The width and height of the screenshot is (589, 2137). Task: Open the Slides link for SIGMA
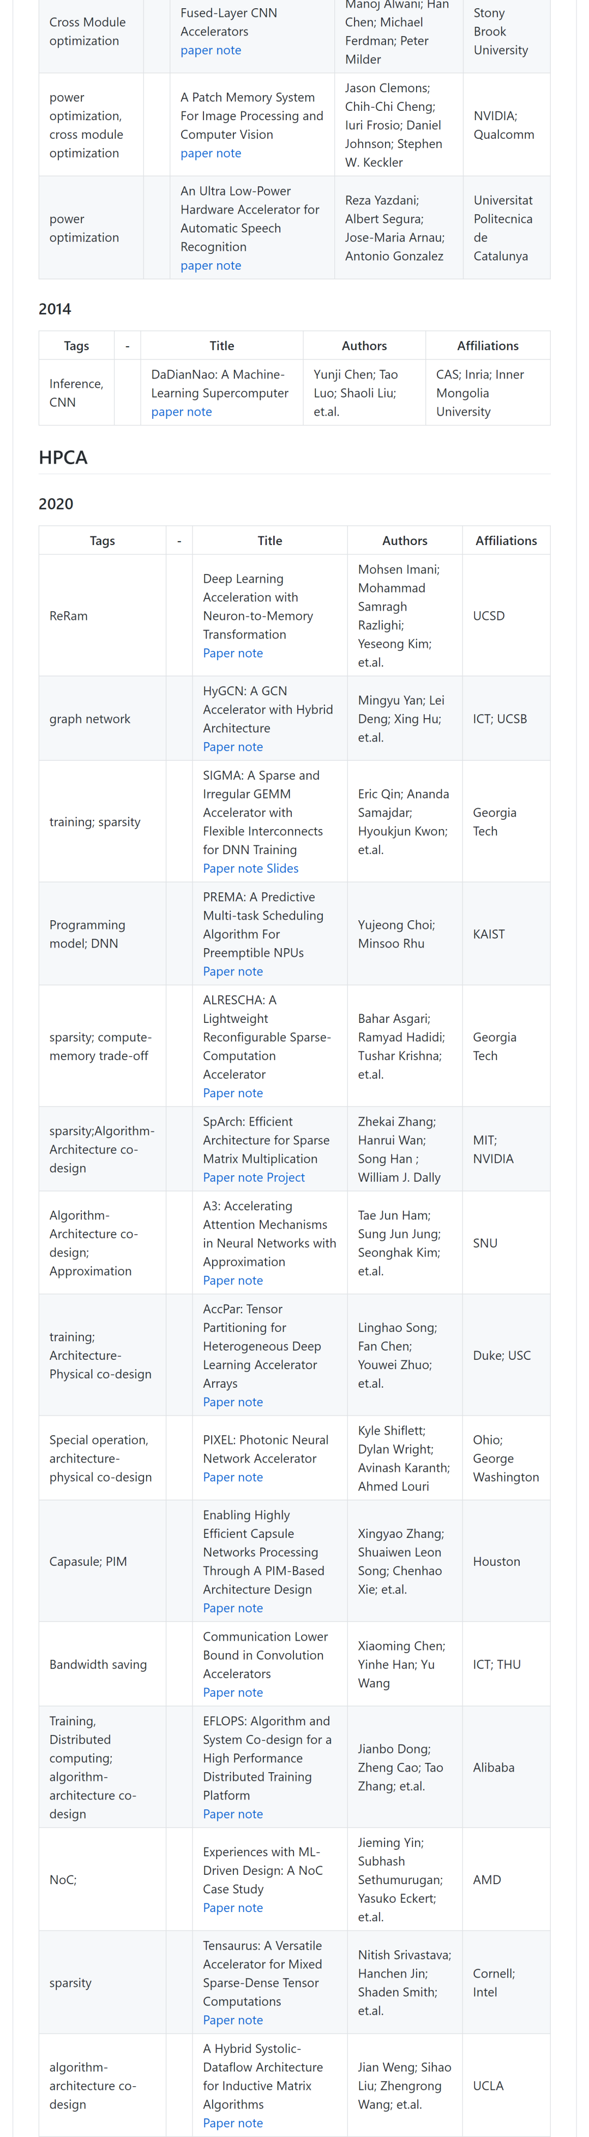point(283,868)
